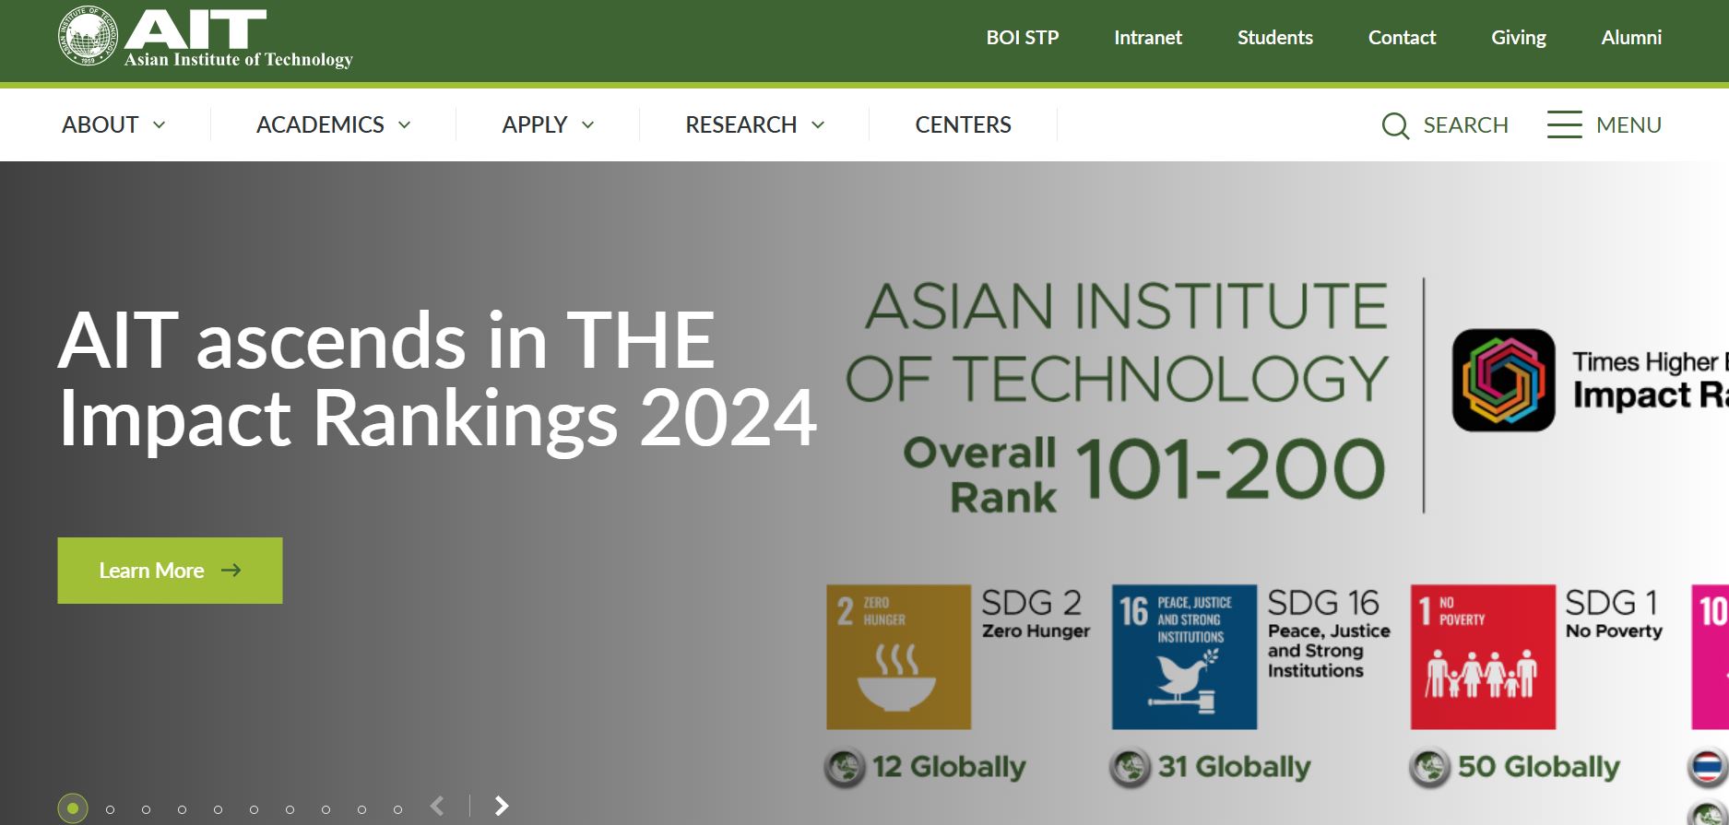The image size is (1729, 825).
Task: Select the fifth carousel dot
Action: click(x=218, y=809)
